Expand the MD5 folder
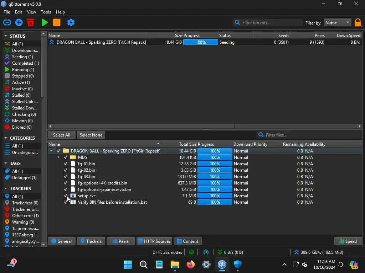 [x=58, y=157]
